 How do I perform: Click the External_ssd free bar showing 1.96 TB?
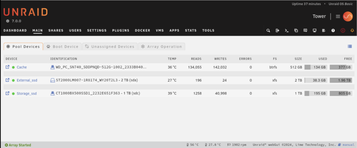click(x=341, y=80)
